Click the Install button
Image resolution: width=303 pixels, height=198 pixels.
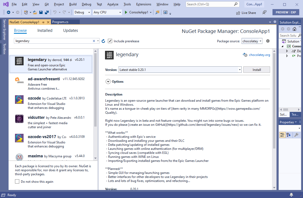tap(257, 70)
